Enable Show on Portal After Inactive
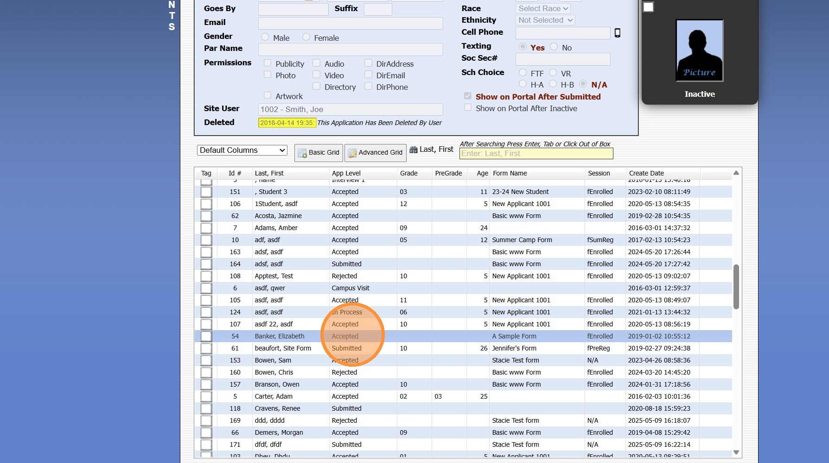The height and width of the screenshot is (463, 829). (468, 108)
